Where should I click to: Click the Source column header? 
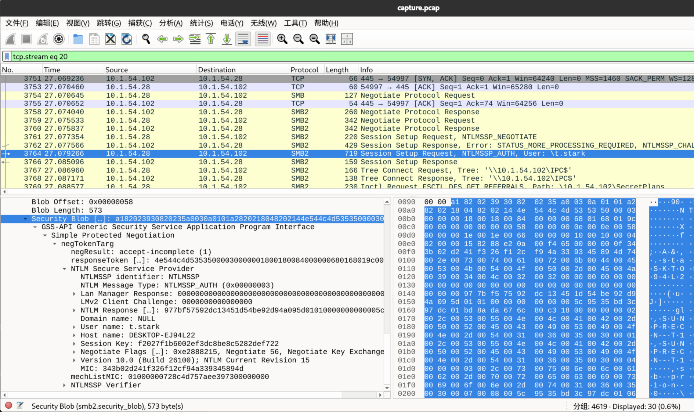(117, 70)
